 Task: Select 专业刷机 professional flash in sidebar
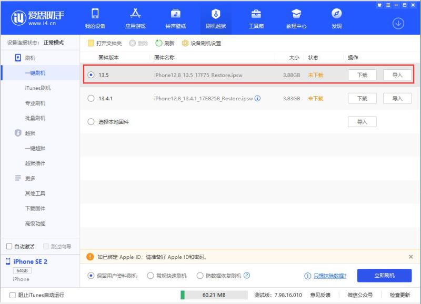[x=35, y=103]
